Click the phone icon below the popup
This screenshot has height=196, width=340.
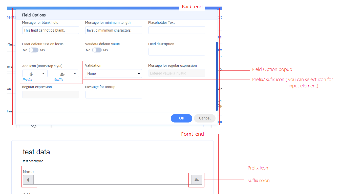coord(34,125)
